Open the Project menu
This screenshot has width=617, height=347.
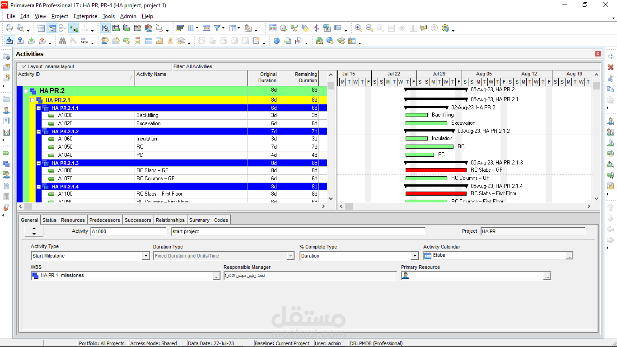pos(60,16)
